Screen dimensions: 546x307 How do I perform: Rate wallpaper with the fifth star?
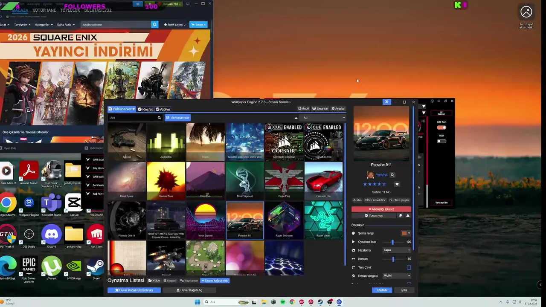[x=384, y=184]
